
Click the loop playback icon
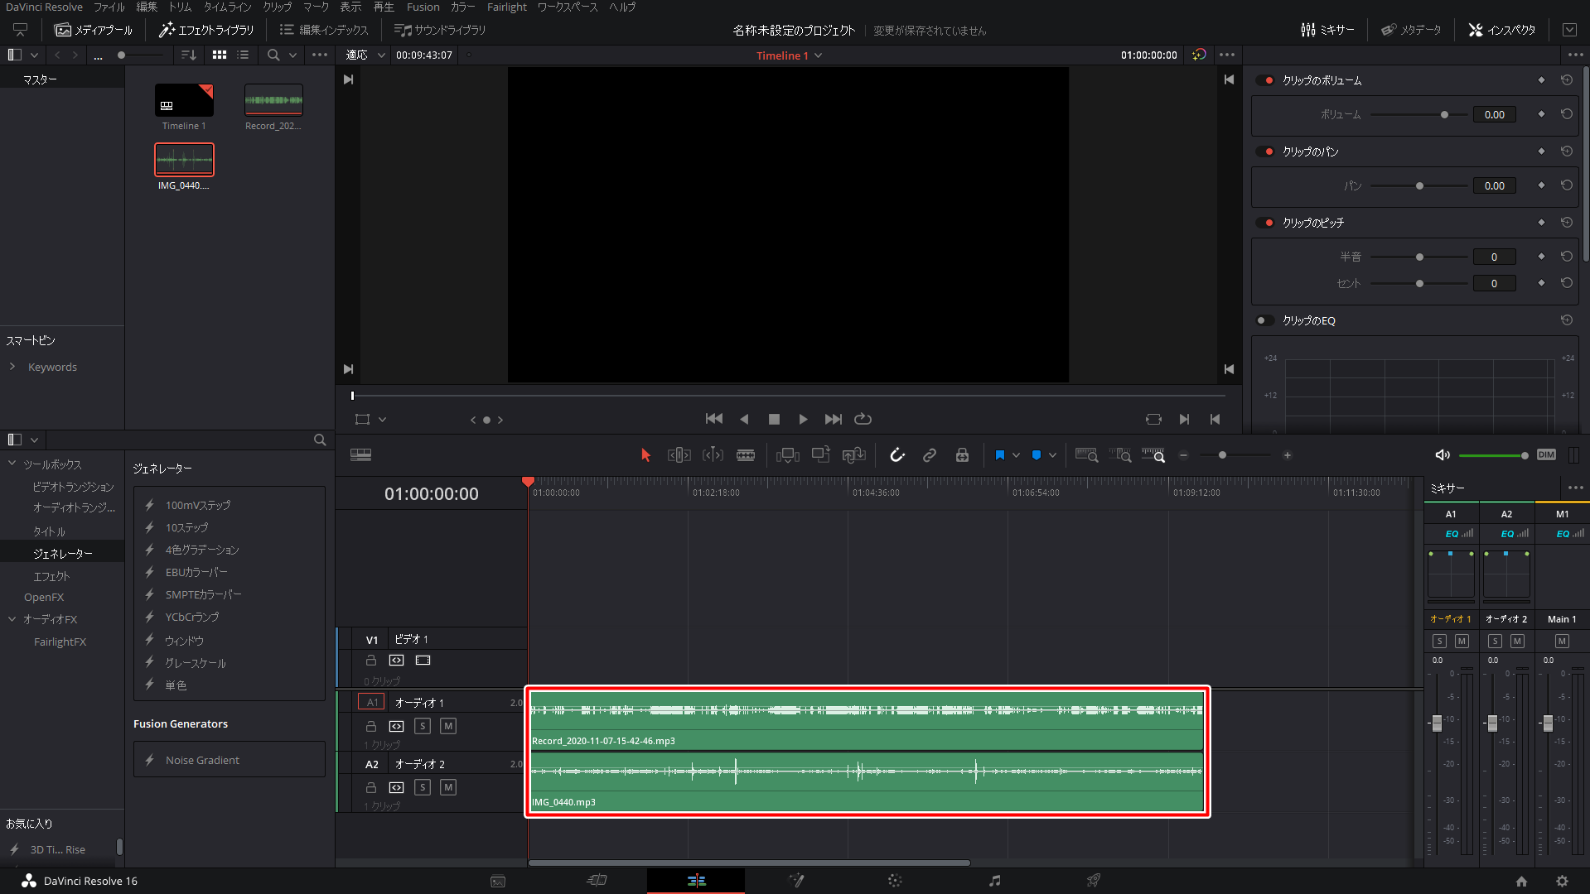click(863, 420)
